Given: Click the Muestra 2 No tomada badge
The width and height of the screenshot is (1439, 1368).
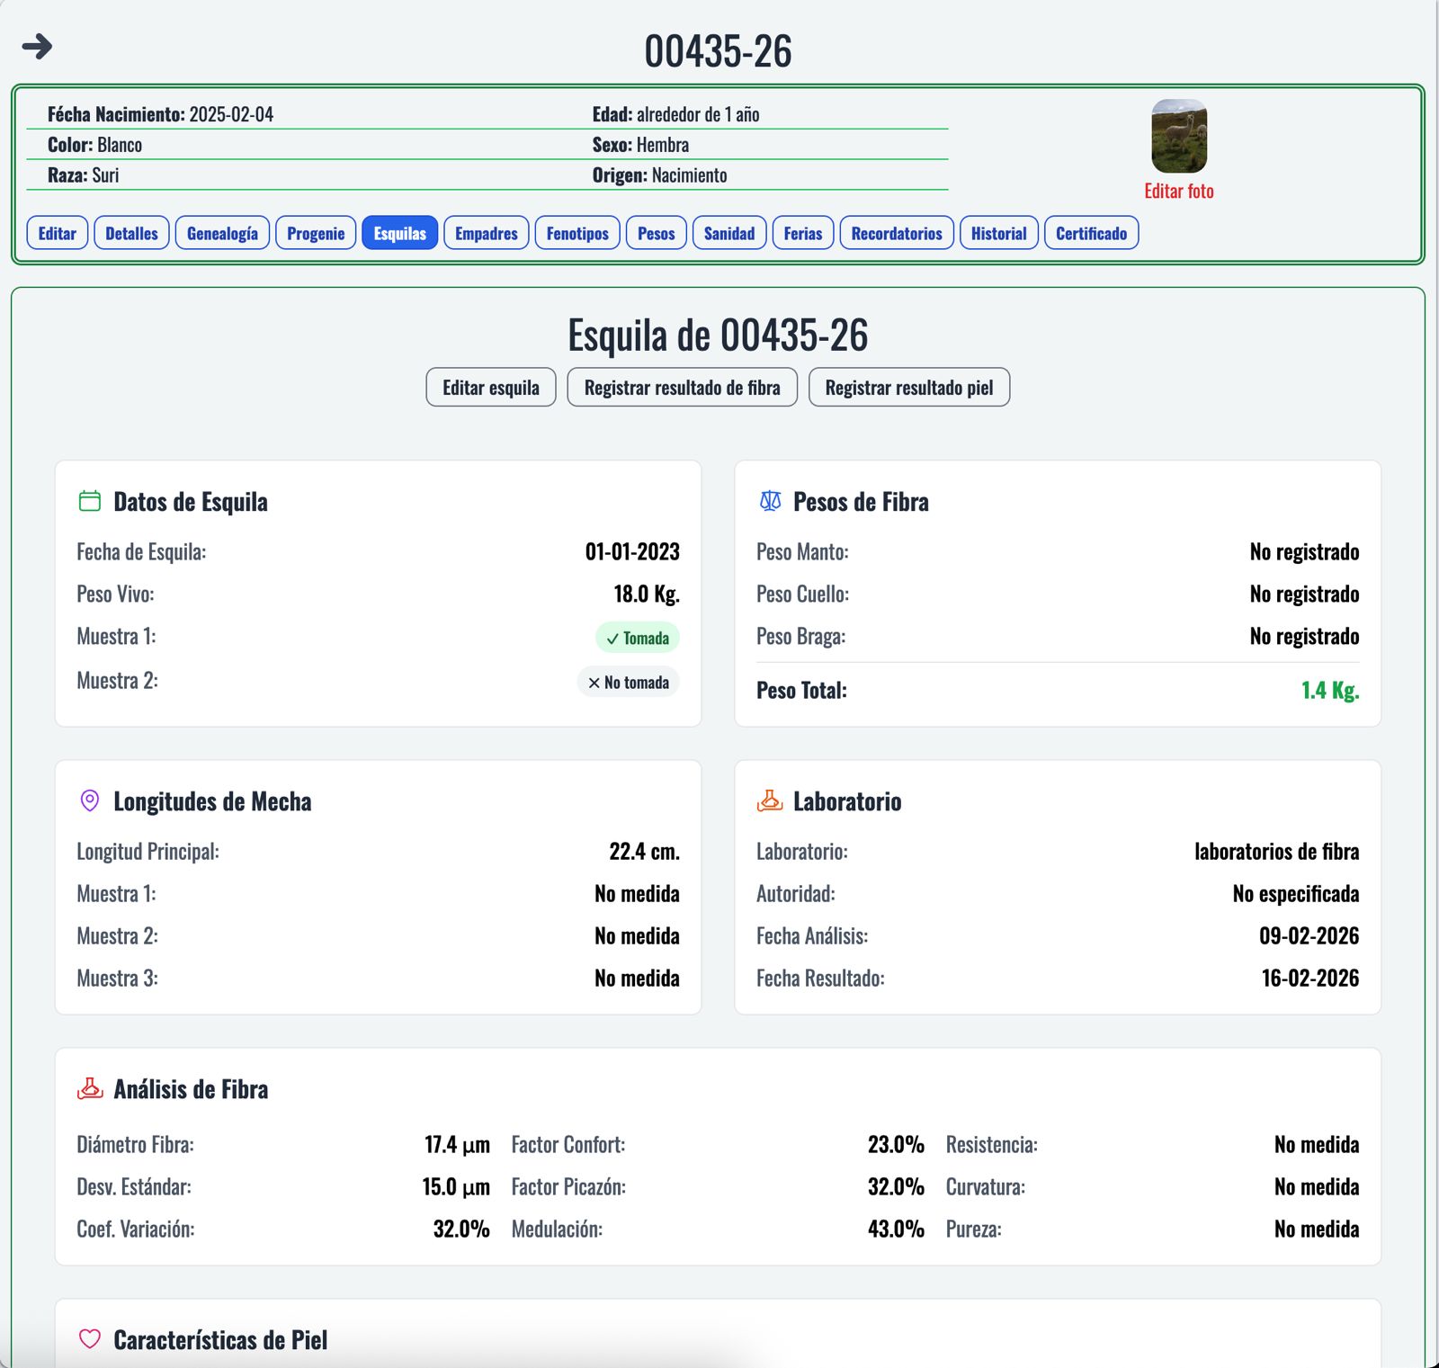Looking at the screenshot, I should pos(628,682).
